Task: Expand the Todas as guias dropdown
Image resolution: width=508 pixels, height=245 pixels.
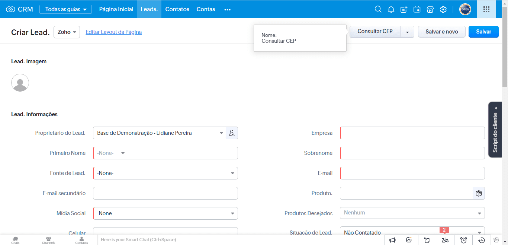Action: coord(65,9)
